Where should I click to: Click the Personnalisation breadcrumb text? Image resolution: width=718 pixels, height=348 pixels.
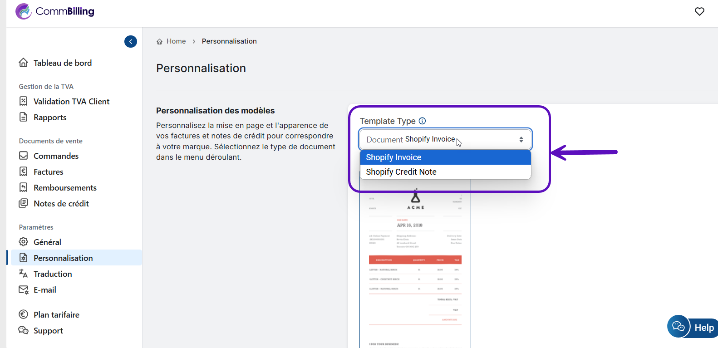[229, 41]
